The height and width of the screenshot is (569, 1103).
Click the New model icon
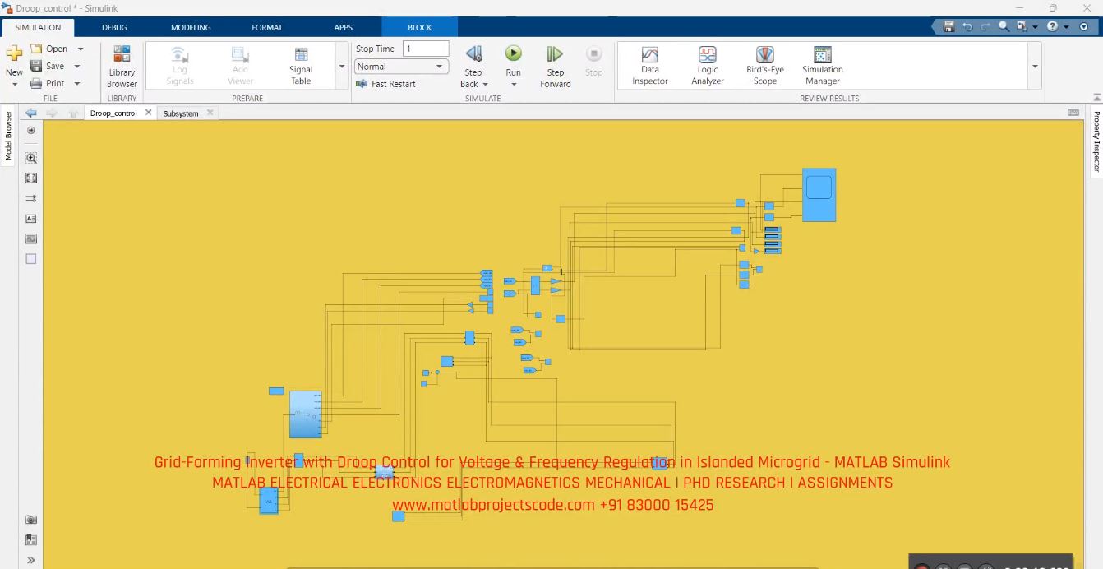(14, 54)
